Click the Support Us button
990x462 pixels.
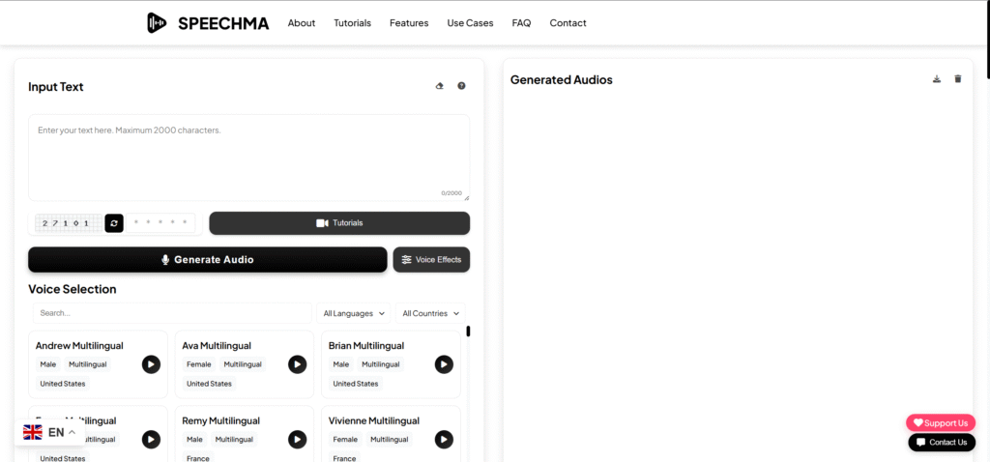coord(941,423)
